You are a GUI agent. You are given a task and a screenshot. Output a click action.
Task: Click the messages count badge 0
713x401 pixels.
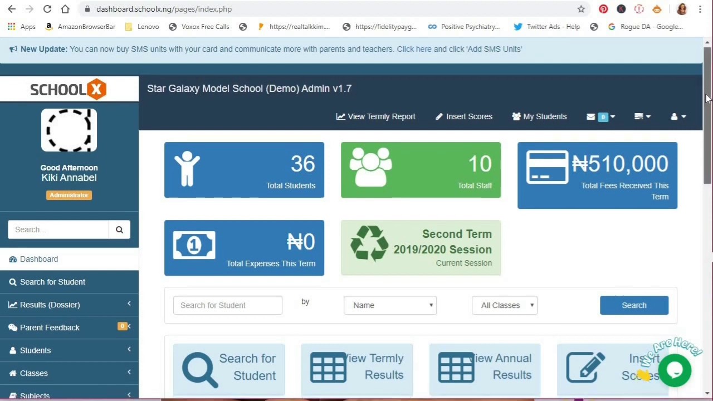point(603,117)
